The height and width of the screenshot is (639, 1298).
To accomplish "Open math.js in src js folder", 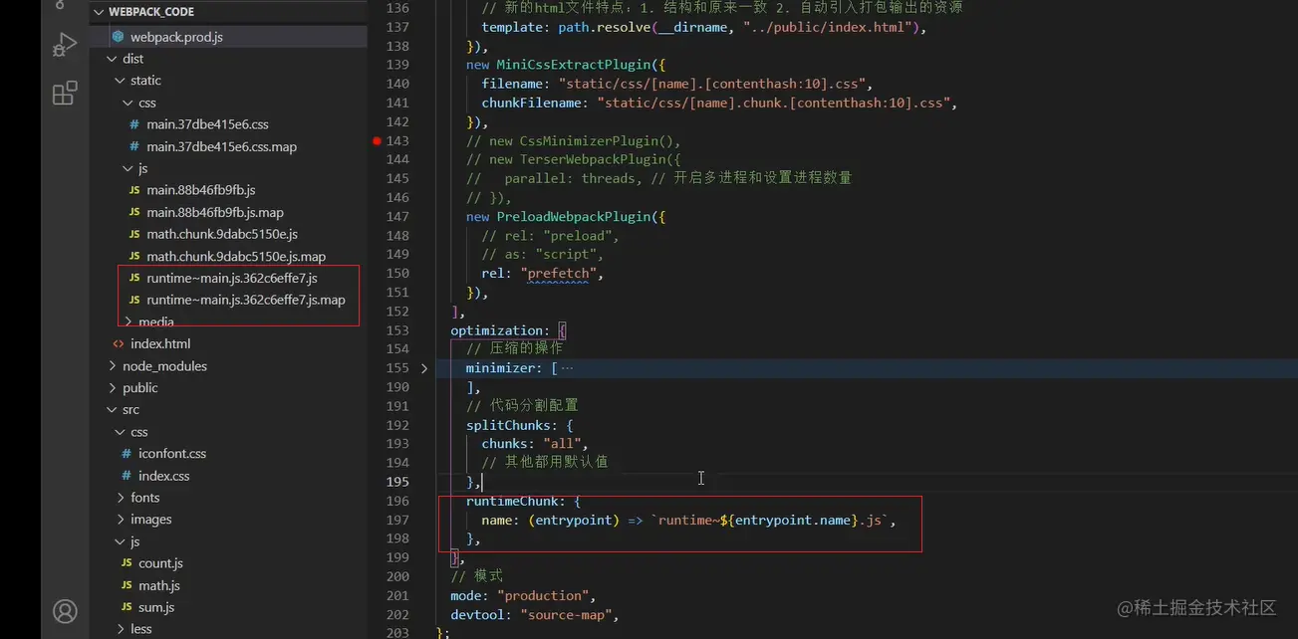I will click(159, 585).
